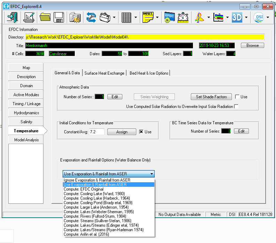The image size is (276, 243).
Task: Click the grid table icon
Action: [x=126, y=17]
